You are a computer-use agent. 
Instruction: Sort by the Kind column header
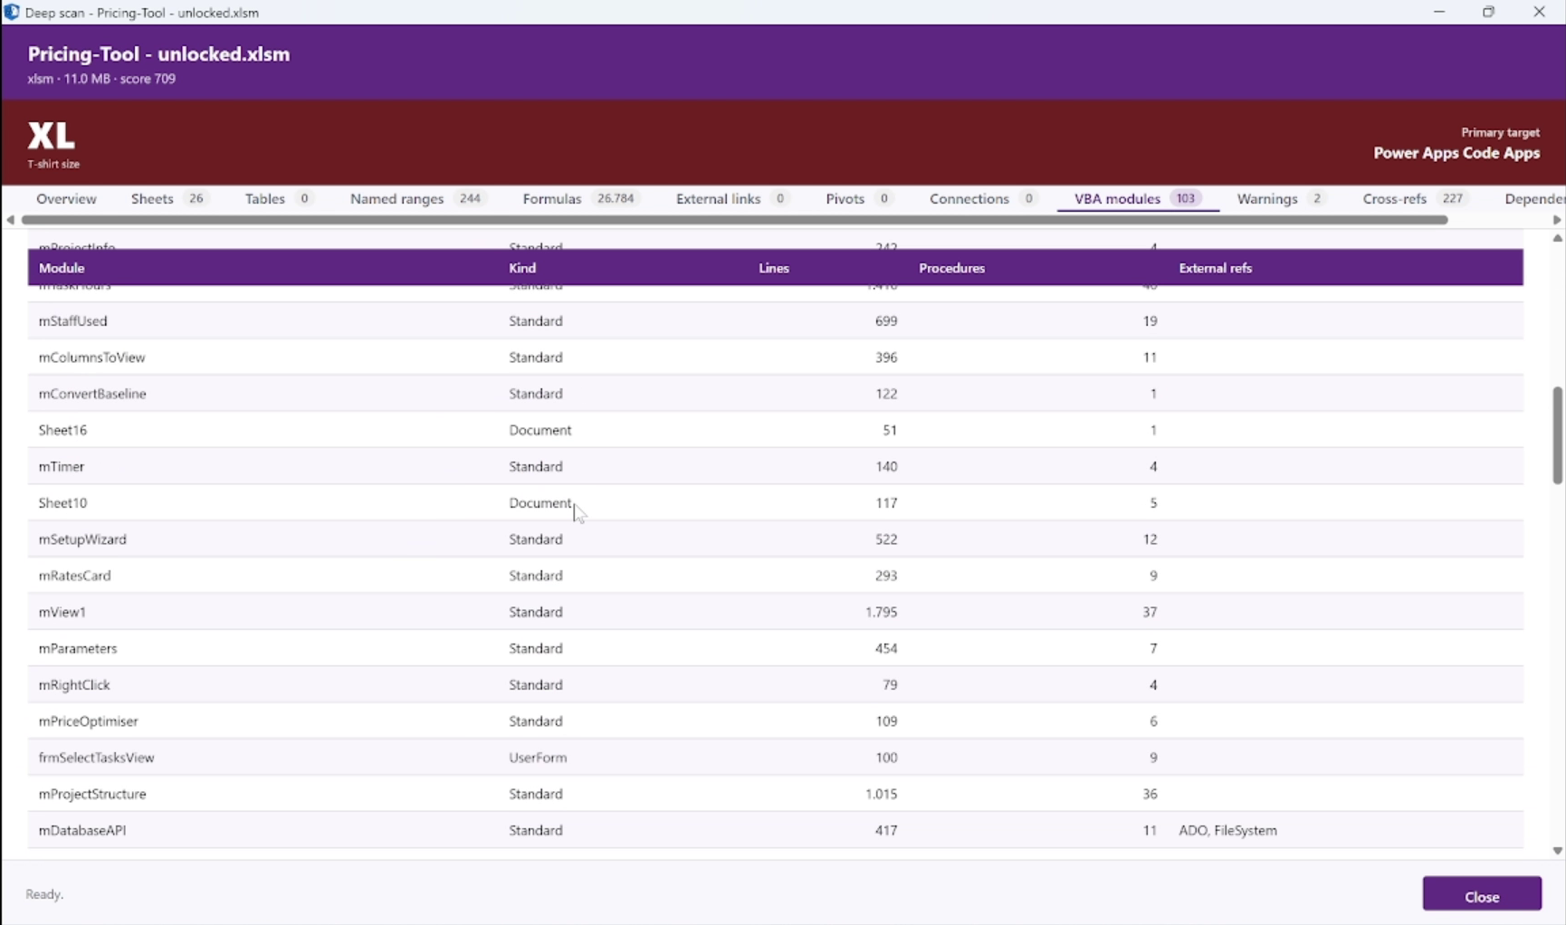point(522,268)
